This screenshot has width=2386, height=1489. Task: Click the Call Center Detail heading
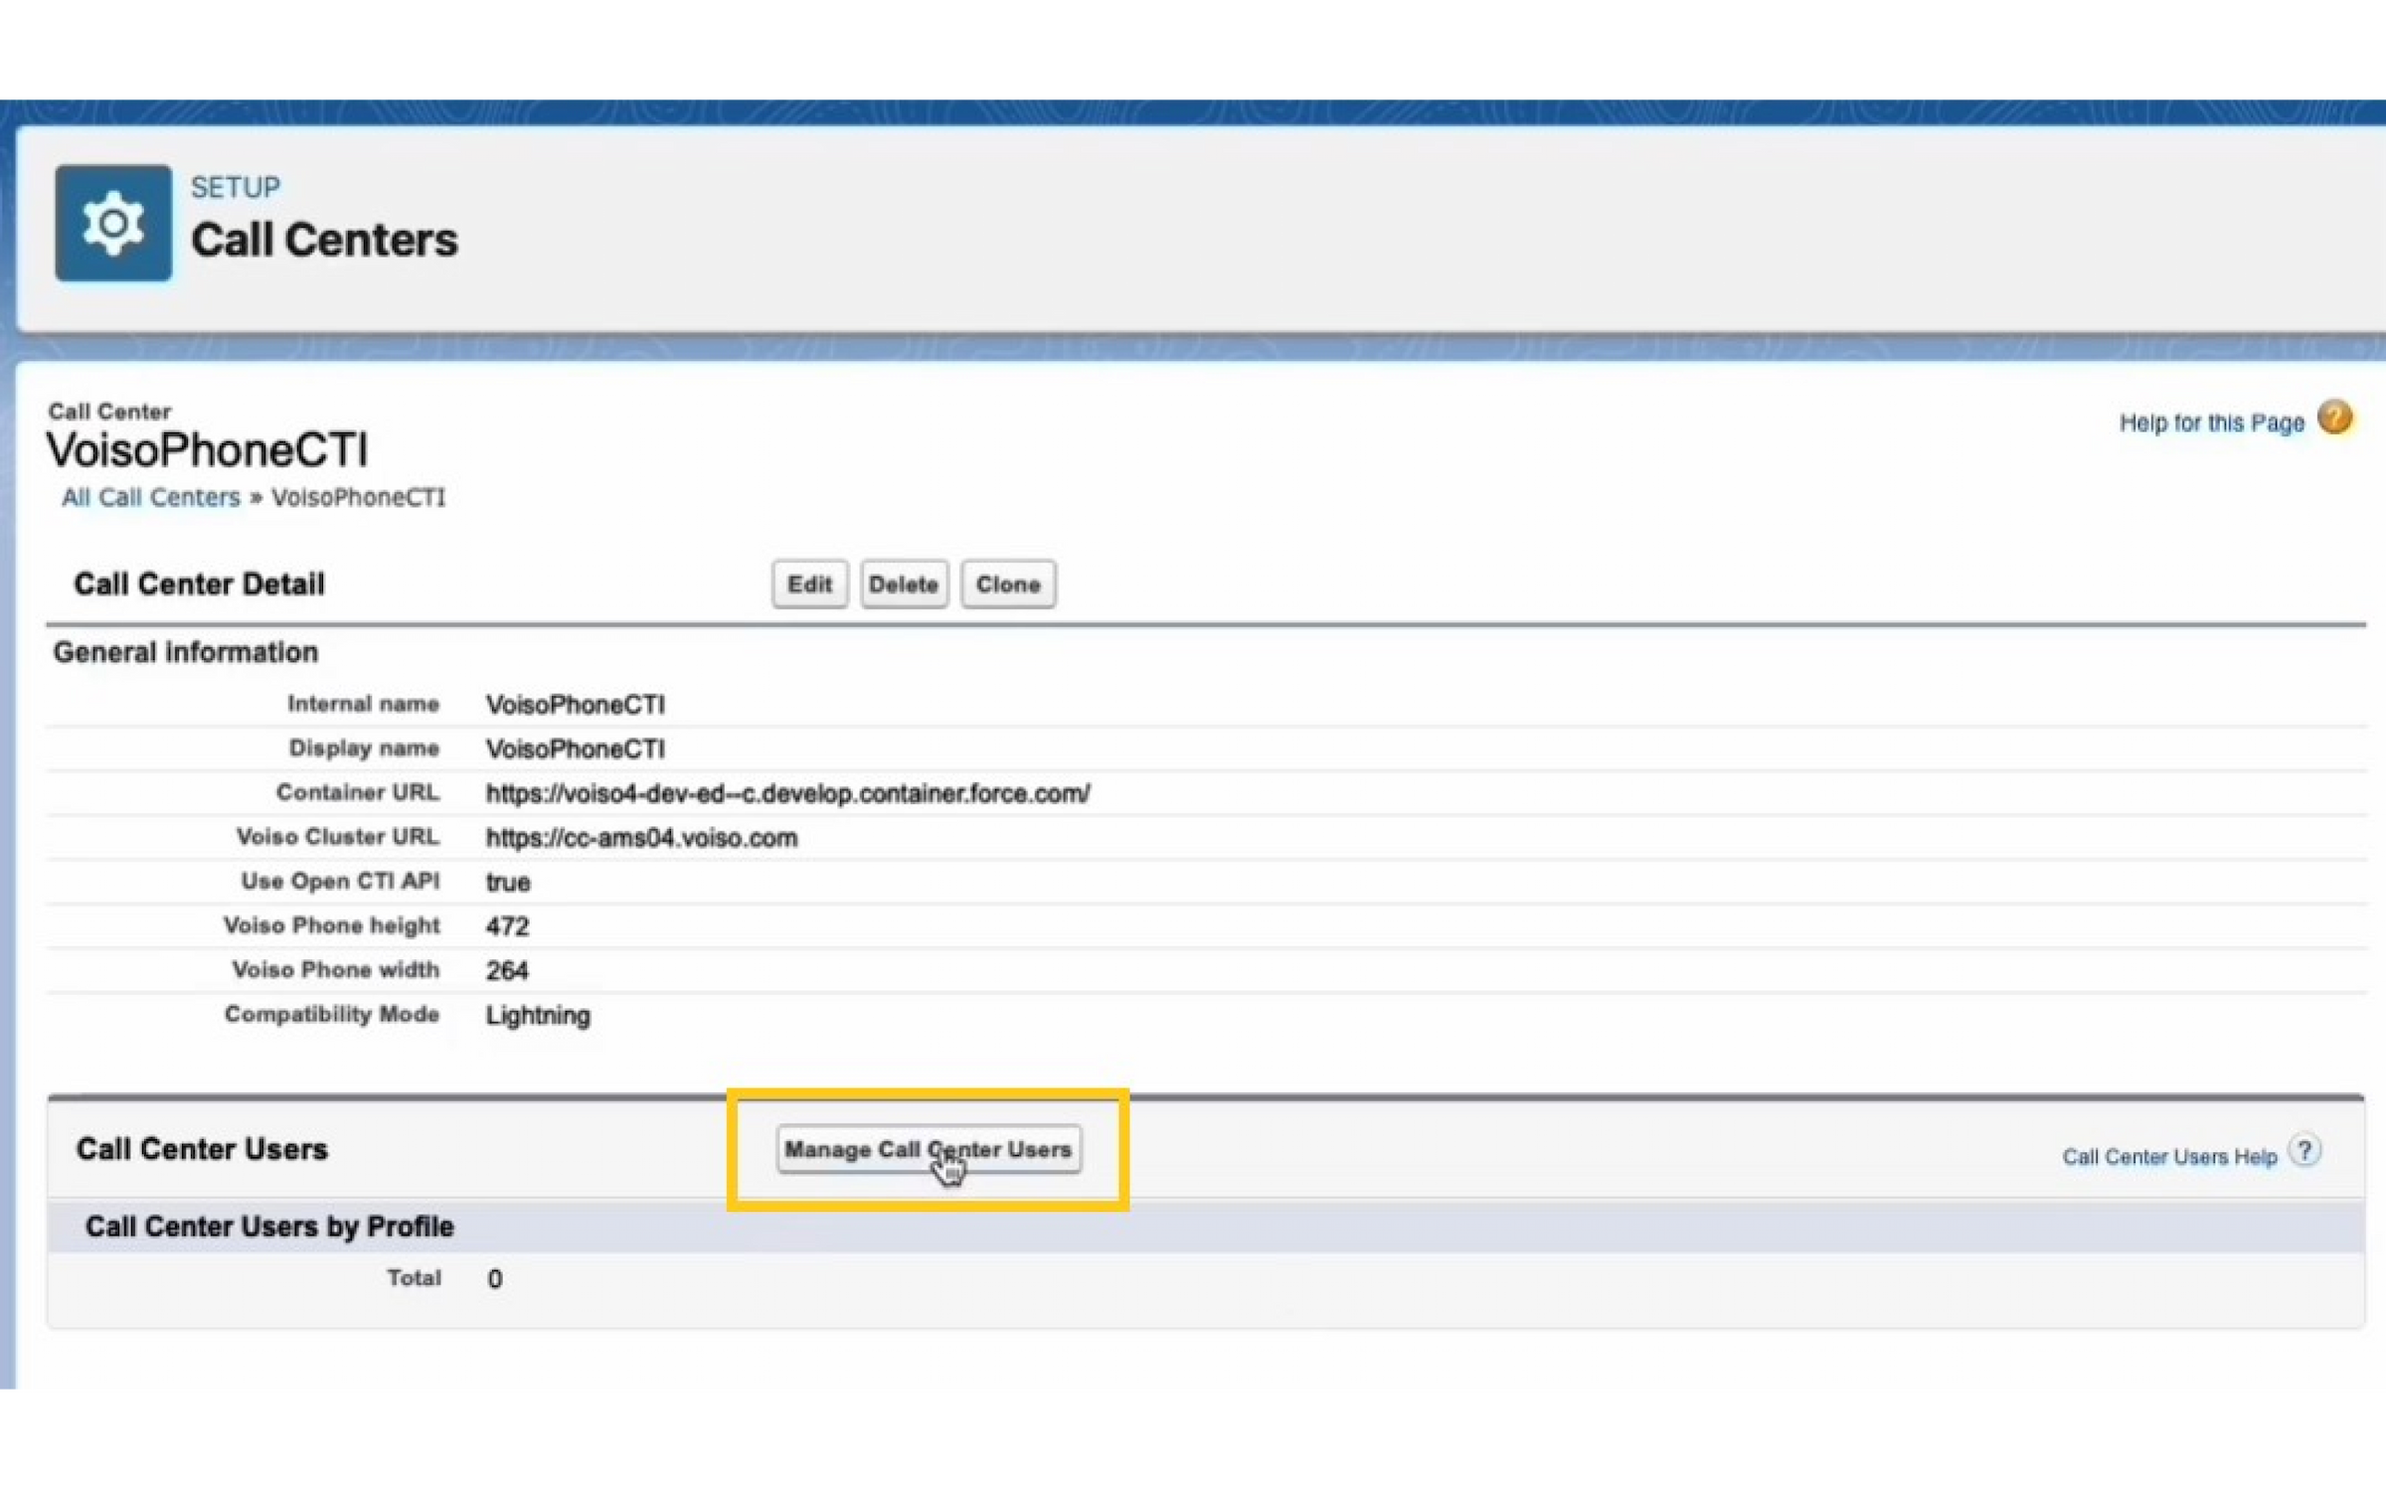[200, 584]
